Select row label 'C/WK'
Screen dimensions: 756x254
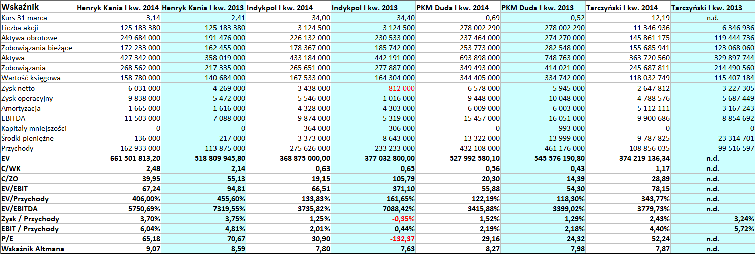38,168
